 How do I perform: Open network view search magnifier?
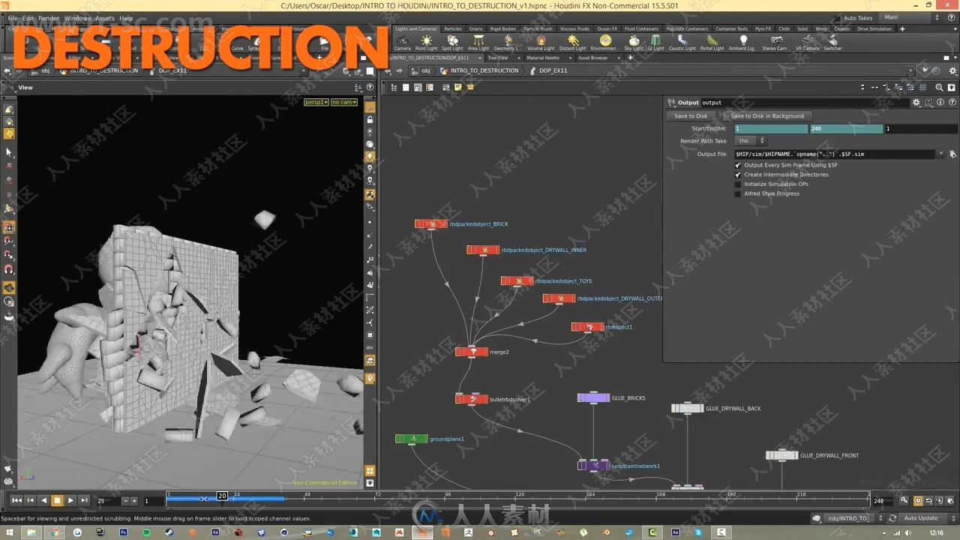tap(939, 87)
